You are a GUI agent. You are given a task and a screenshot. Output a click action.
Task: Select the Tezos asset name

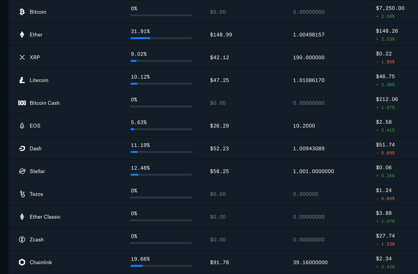coord(36,194)
